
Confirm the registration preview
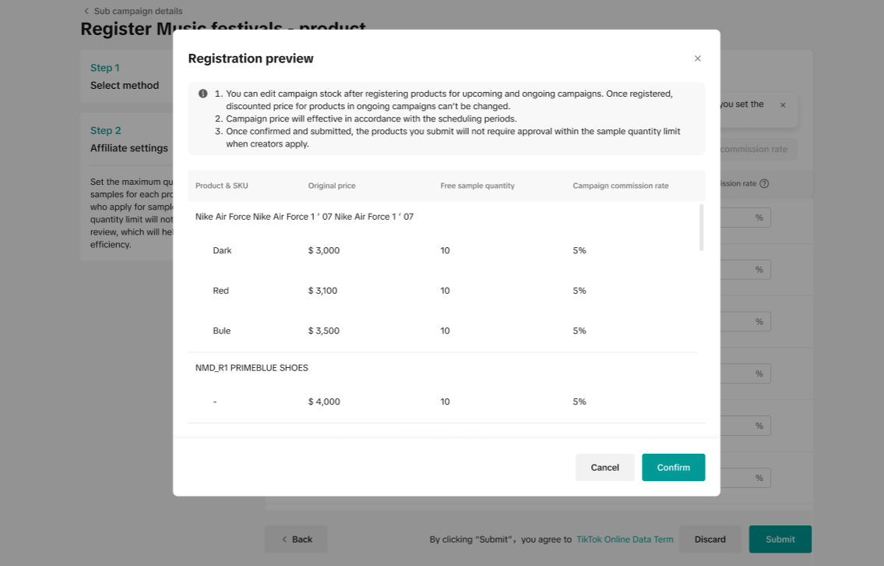click(673, 468)
